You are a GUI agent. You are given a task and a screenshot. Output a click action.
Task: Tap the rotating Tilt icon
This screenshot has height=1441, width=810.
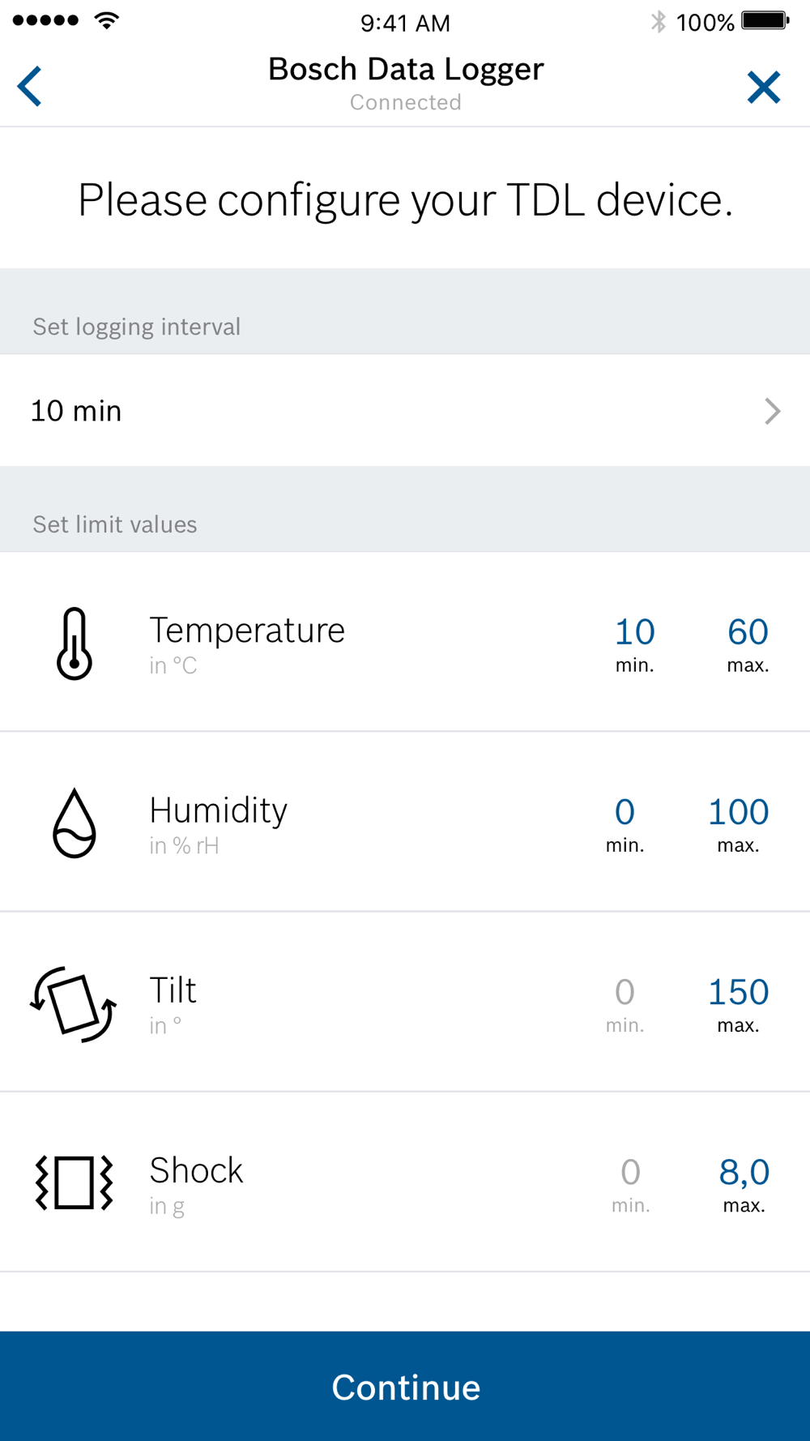(74, 1003)
